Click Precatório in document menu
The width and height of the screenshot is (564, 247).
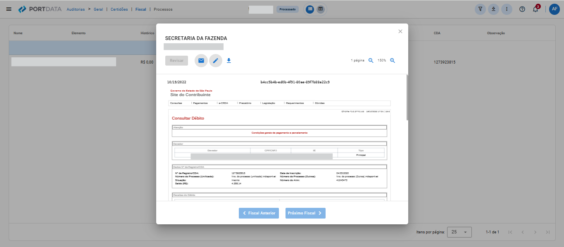pyautogui.click(x=245, y=103)
